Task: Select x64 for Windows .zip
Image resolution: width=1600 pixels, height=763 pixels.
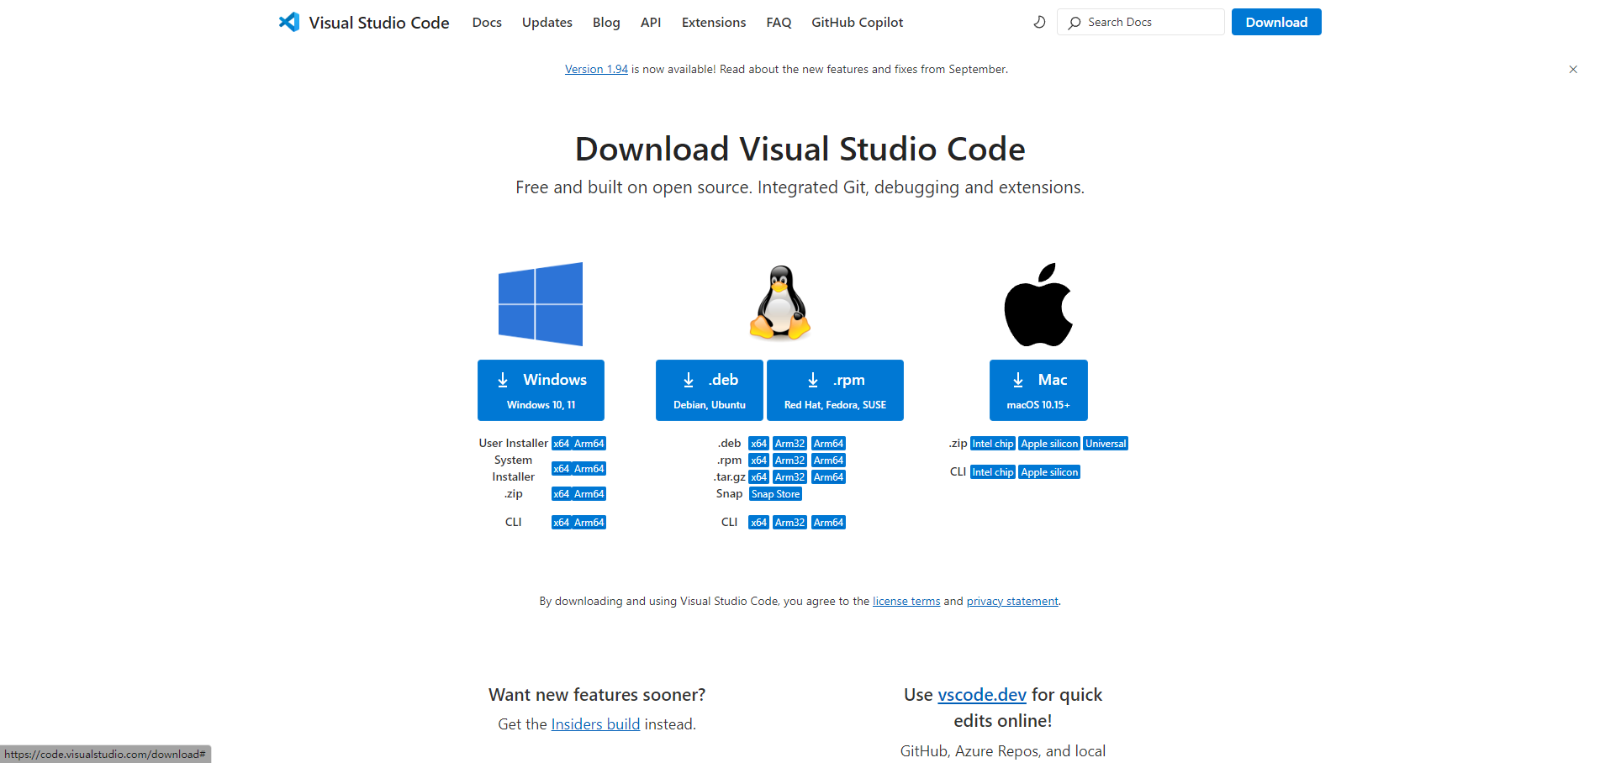Action: (562, 494)
